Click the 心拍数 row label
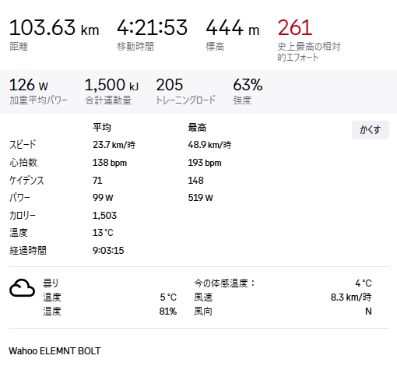This screenshot has height=366, width=397. tap(23, 163)
